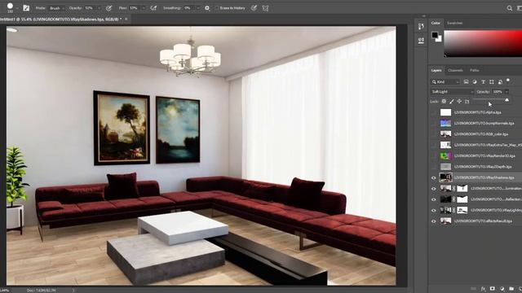Create new adjustment layer
Screen dimensions: 522x293
point(502,289)
